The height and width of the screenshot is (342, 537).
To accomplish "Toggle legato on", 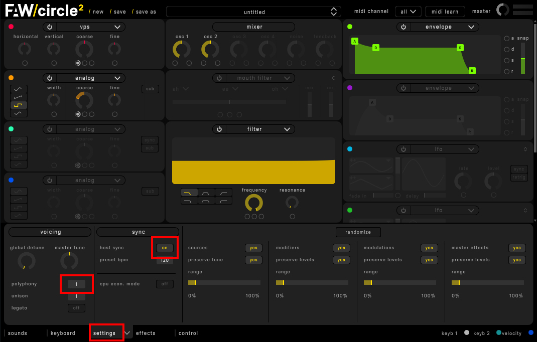I will pos(76,308).
